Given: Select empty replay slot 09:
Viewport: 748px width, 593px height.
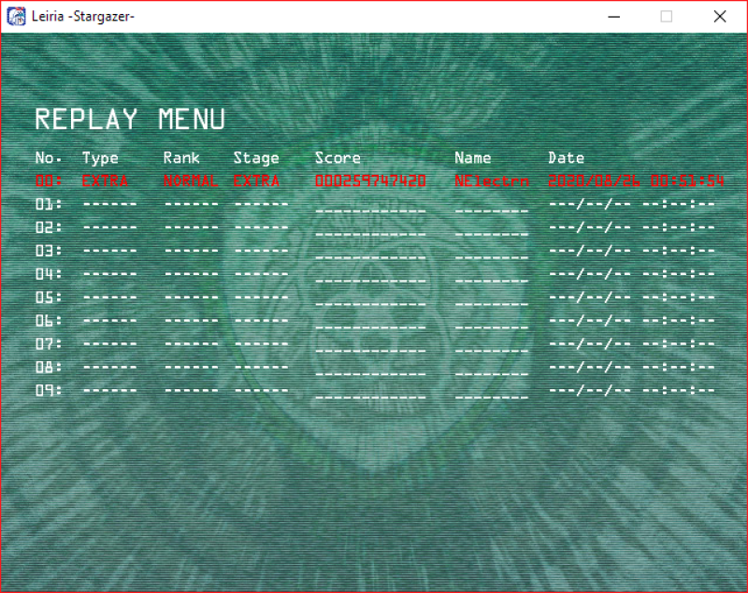Looking at the screenshot, I should [375, 390].
